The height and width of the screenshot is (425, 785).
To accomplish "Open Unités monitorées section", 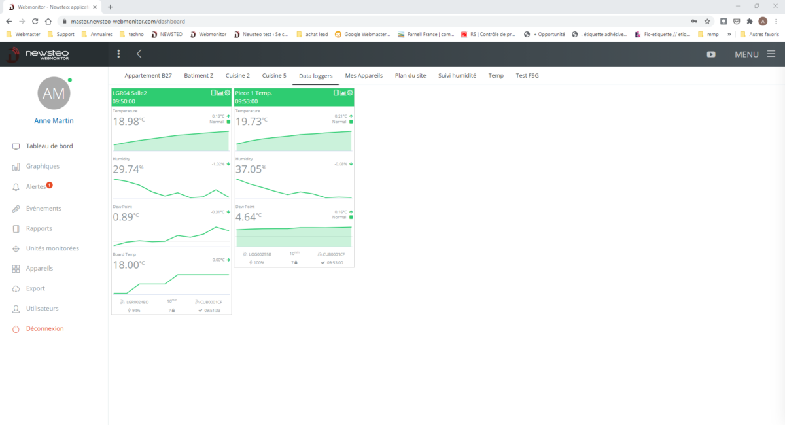I will (52, 249).
